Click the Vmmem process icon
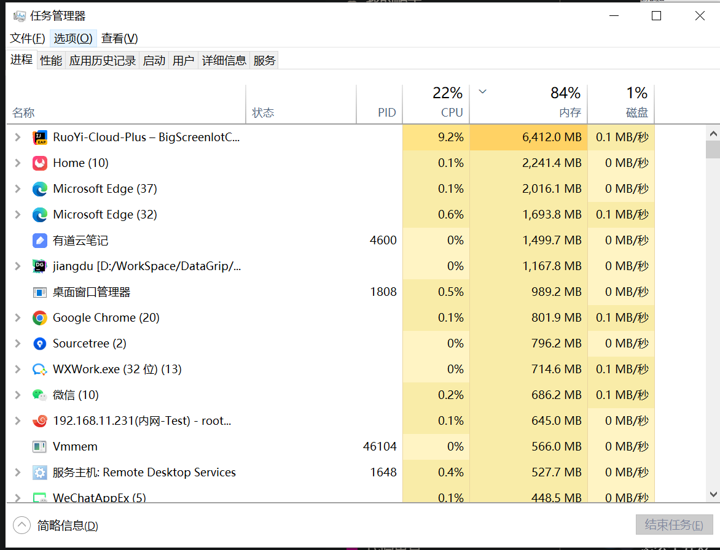 40,446
